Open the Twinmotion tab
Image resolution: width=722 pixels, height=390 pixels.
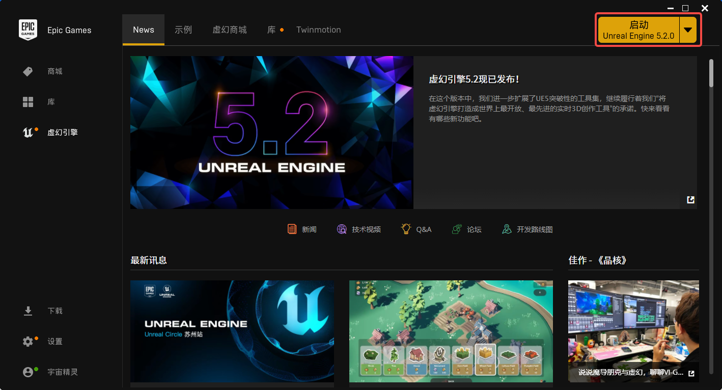(x=319, y=30)
